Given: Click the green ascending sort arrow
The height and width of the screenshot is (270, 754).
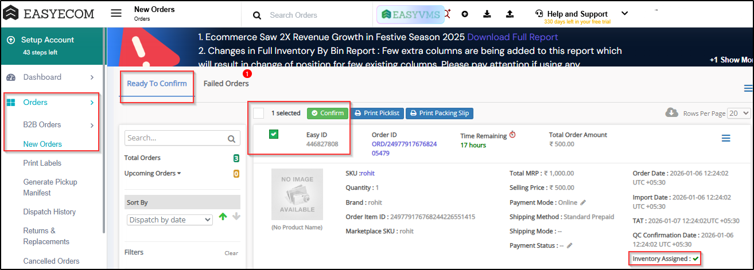Looking at the screenshot, I should click(x=223, y=217).
